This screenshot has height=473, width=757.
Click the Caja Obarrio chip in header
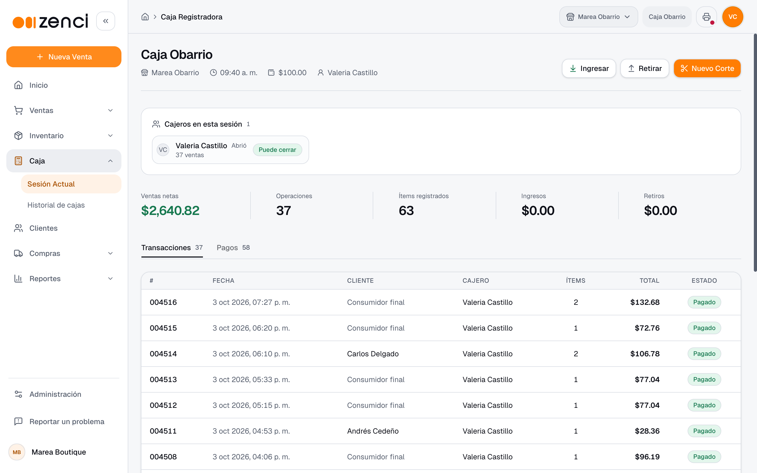(667, 17)
